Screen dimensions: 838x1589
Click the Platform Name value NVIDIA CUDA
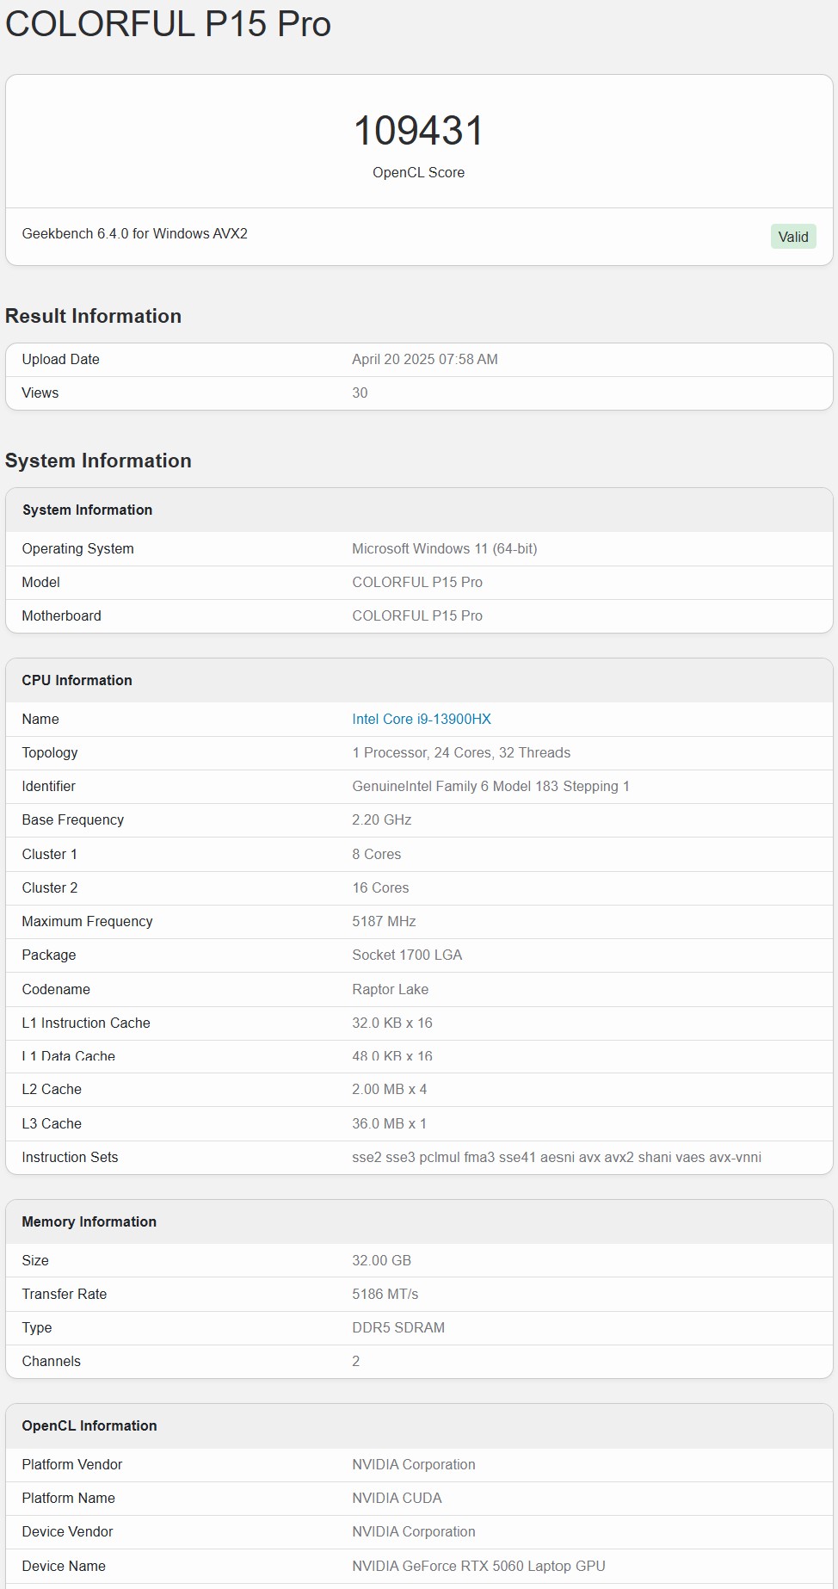coord(397,1498)
